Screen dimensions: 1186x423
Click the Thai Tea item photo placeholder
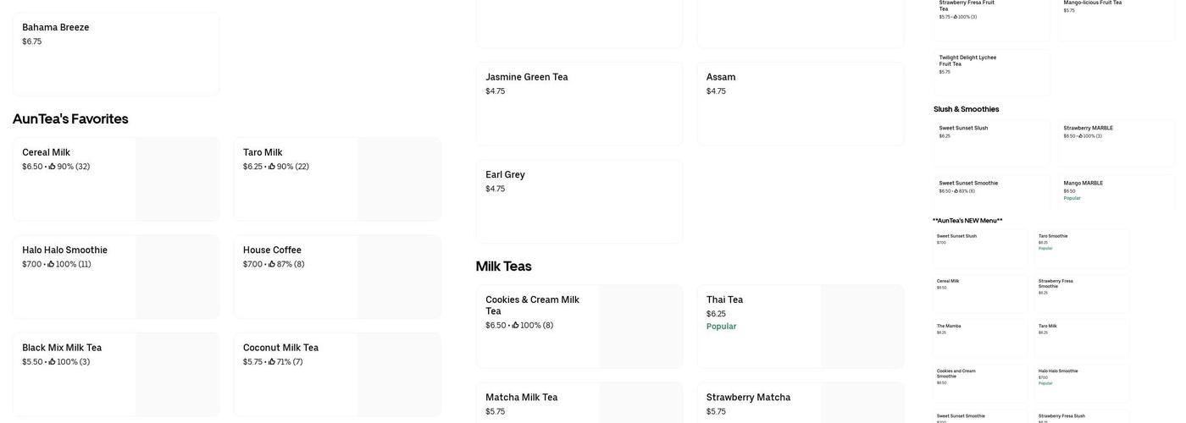[x=862, y=327]
